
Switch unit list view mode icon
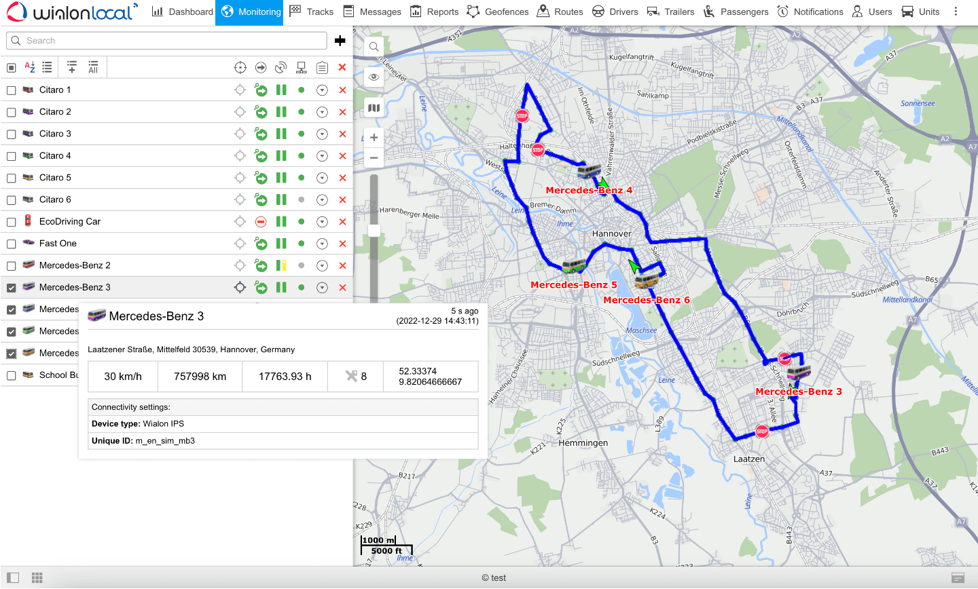point(47,67)
